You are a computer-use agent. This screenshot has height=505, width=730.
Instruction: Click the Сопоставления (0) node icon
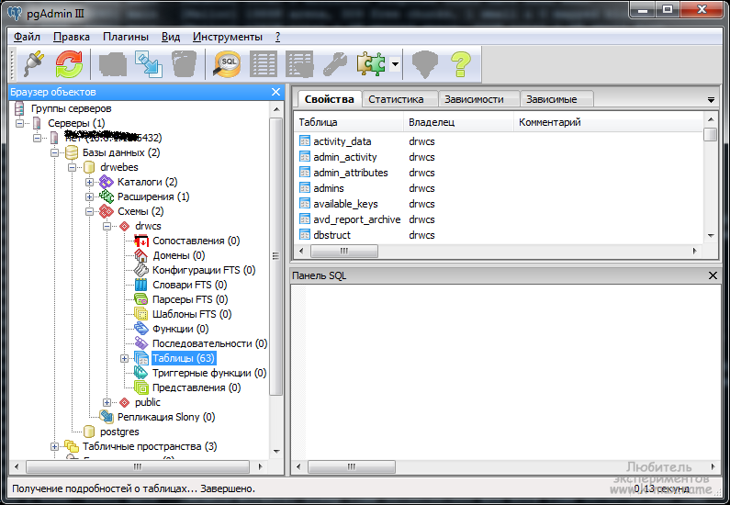(141, 241)
